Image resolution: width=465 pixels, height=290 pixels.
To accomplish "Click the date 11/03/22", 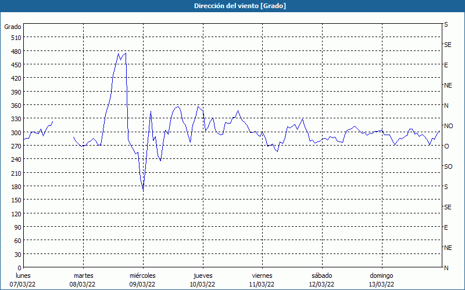I will tap(262, 284).
